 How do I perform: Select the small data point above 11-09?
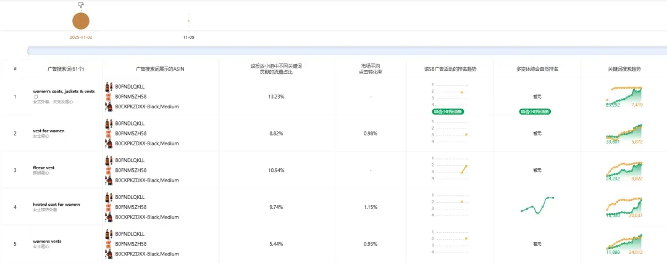pyautogui.click(x=188, y=21)
